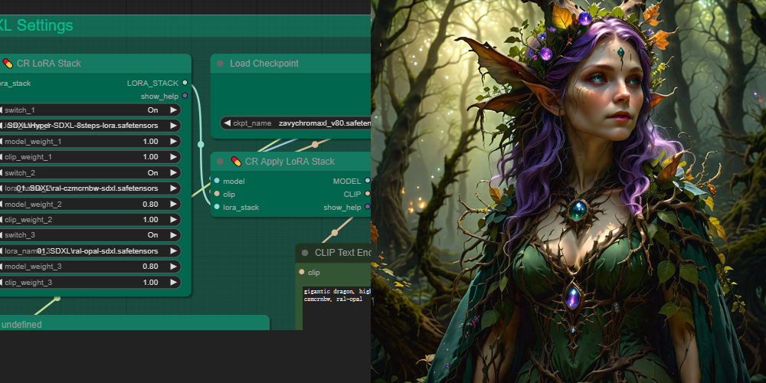The width and height of the screenshot is (766, 383).
Task: Click the MODEL output label
Action: pos(347,181)
